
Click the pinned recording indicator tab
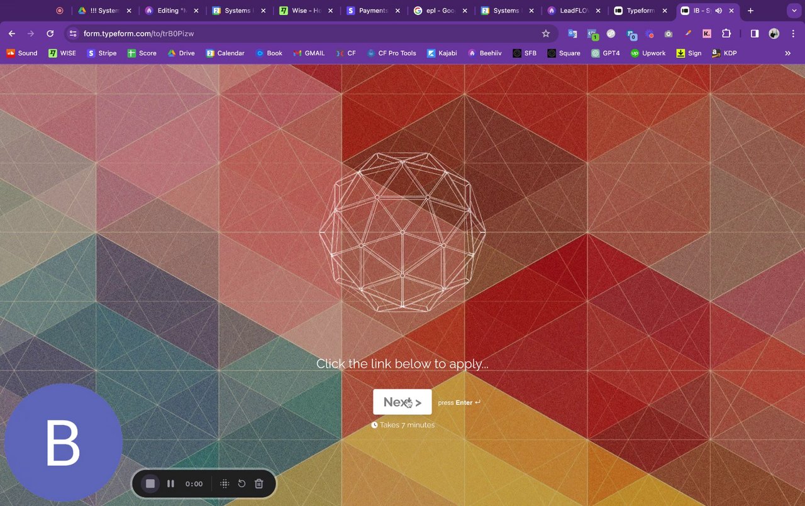(x=60, y=11)
